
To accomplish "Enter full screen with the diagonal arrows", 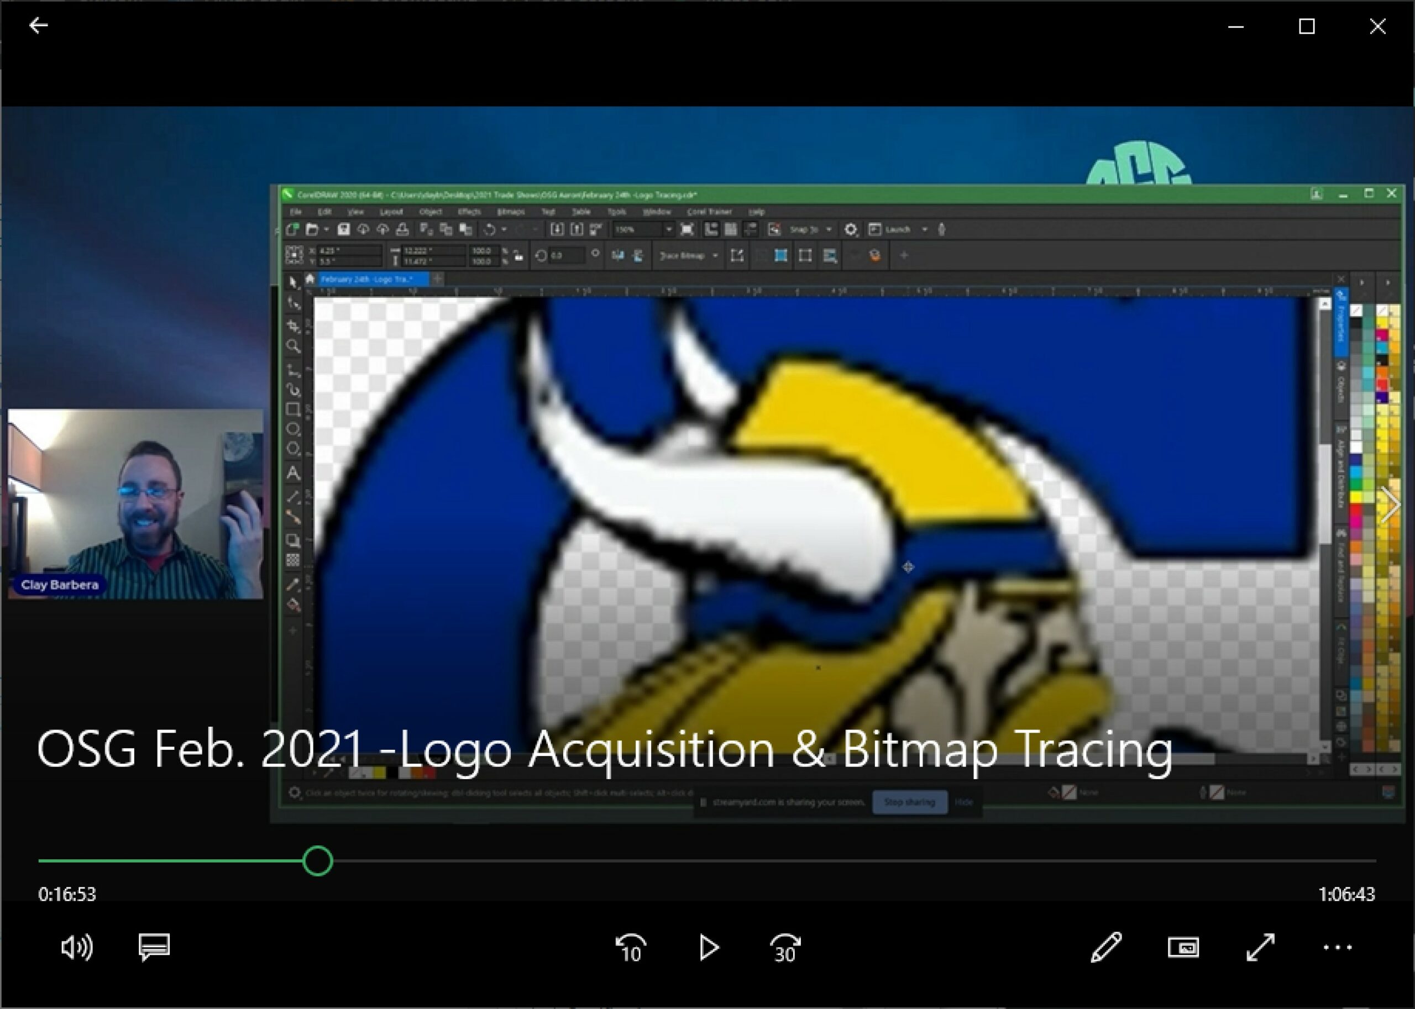I will pos(1260,948).
